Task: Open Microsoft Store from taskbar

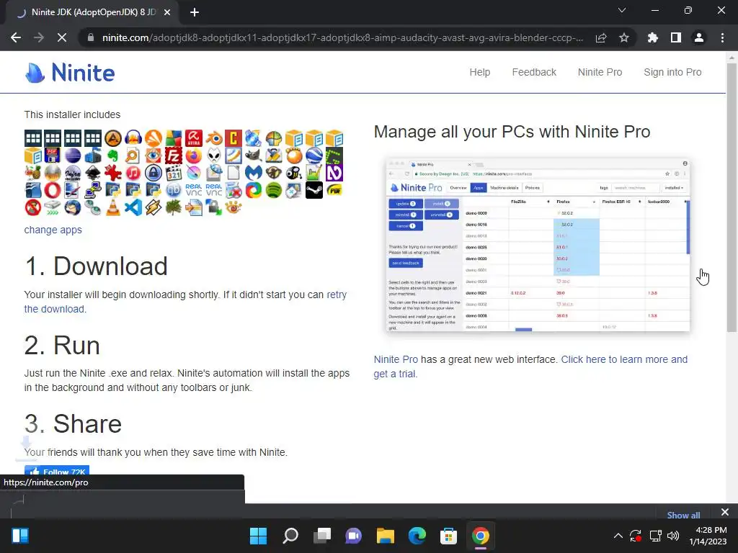Action: pyautogui.click(x=448, y=536)
